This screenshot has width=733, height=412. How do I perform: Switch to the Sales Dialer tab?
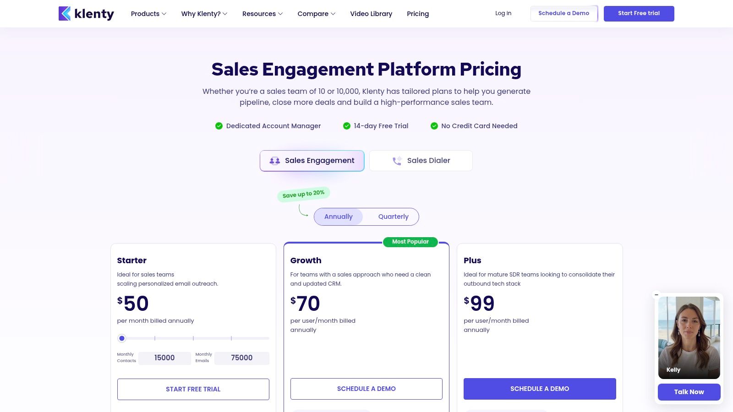pyautogui.click(x=421, y=161)
